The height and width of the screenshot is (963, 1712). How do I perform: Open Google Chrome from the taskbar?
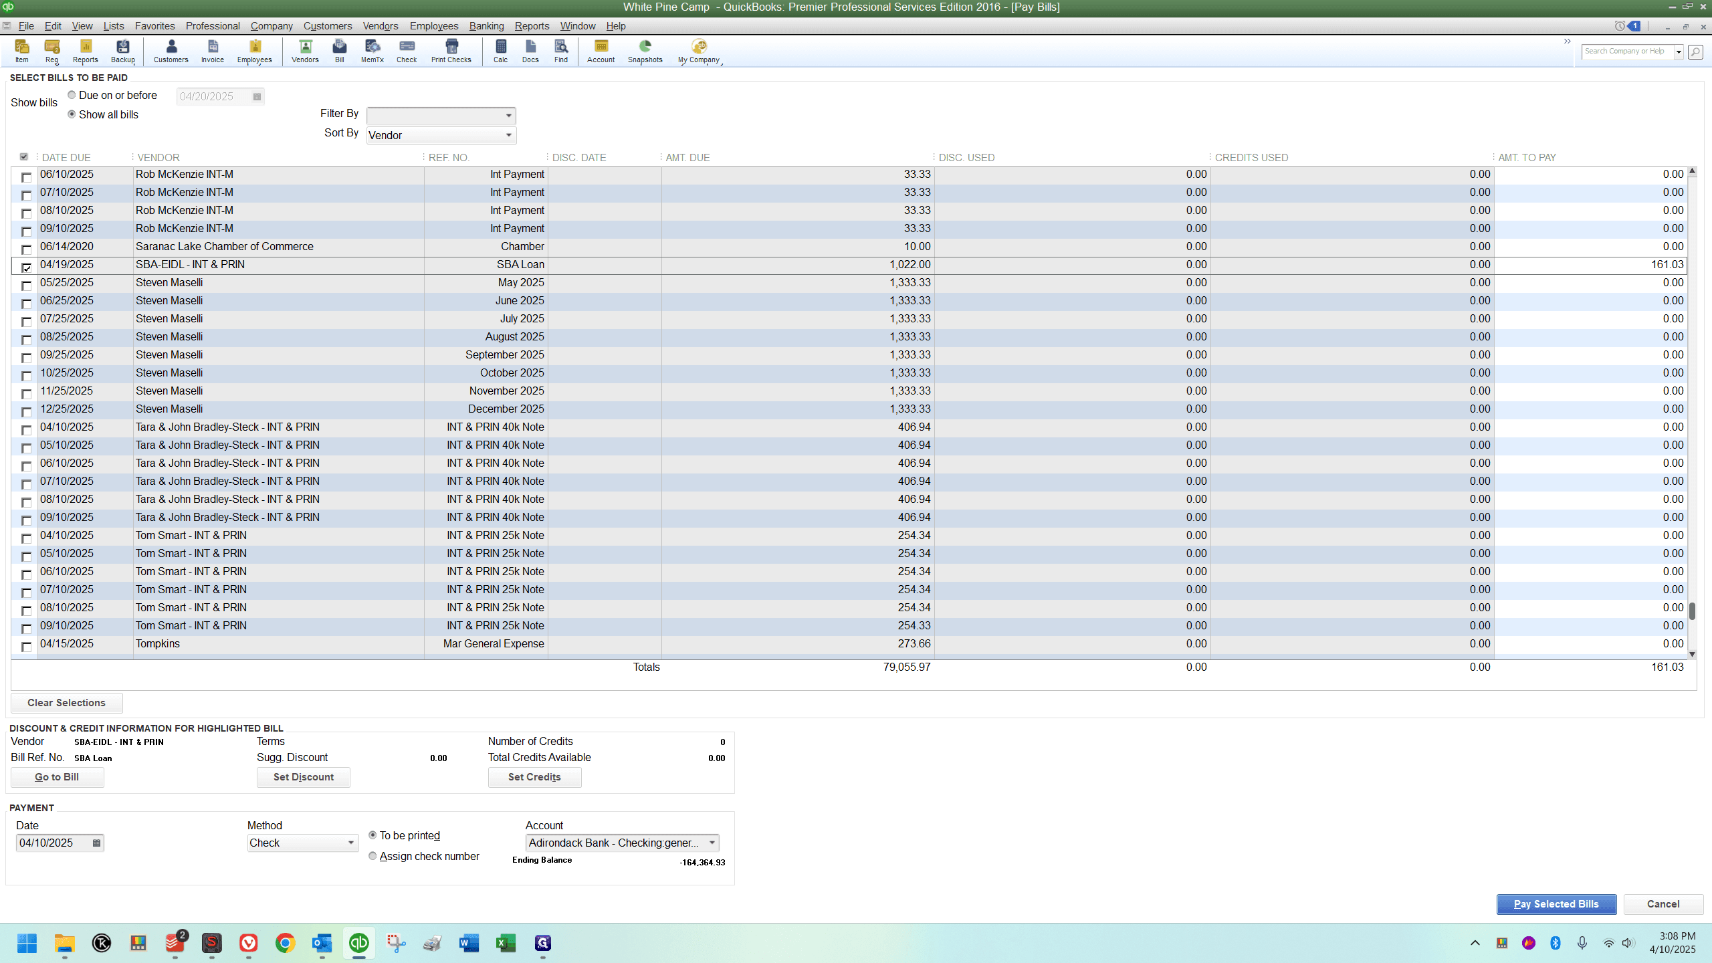[x=285, y=943]
